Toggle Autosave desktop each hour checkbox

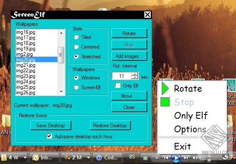49,136
